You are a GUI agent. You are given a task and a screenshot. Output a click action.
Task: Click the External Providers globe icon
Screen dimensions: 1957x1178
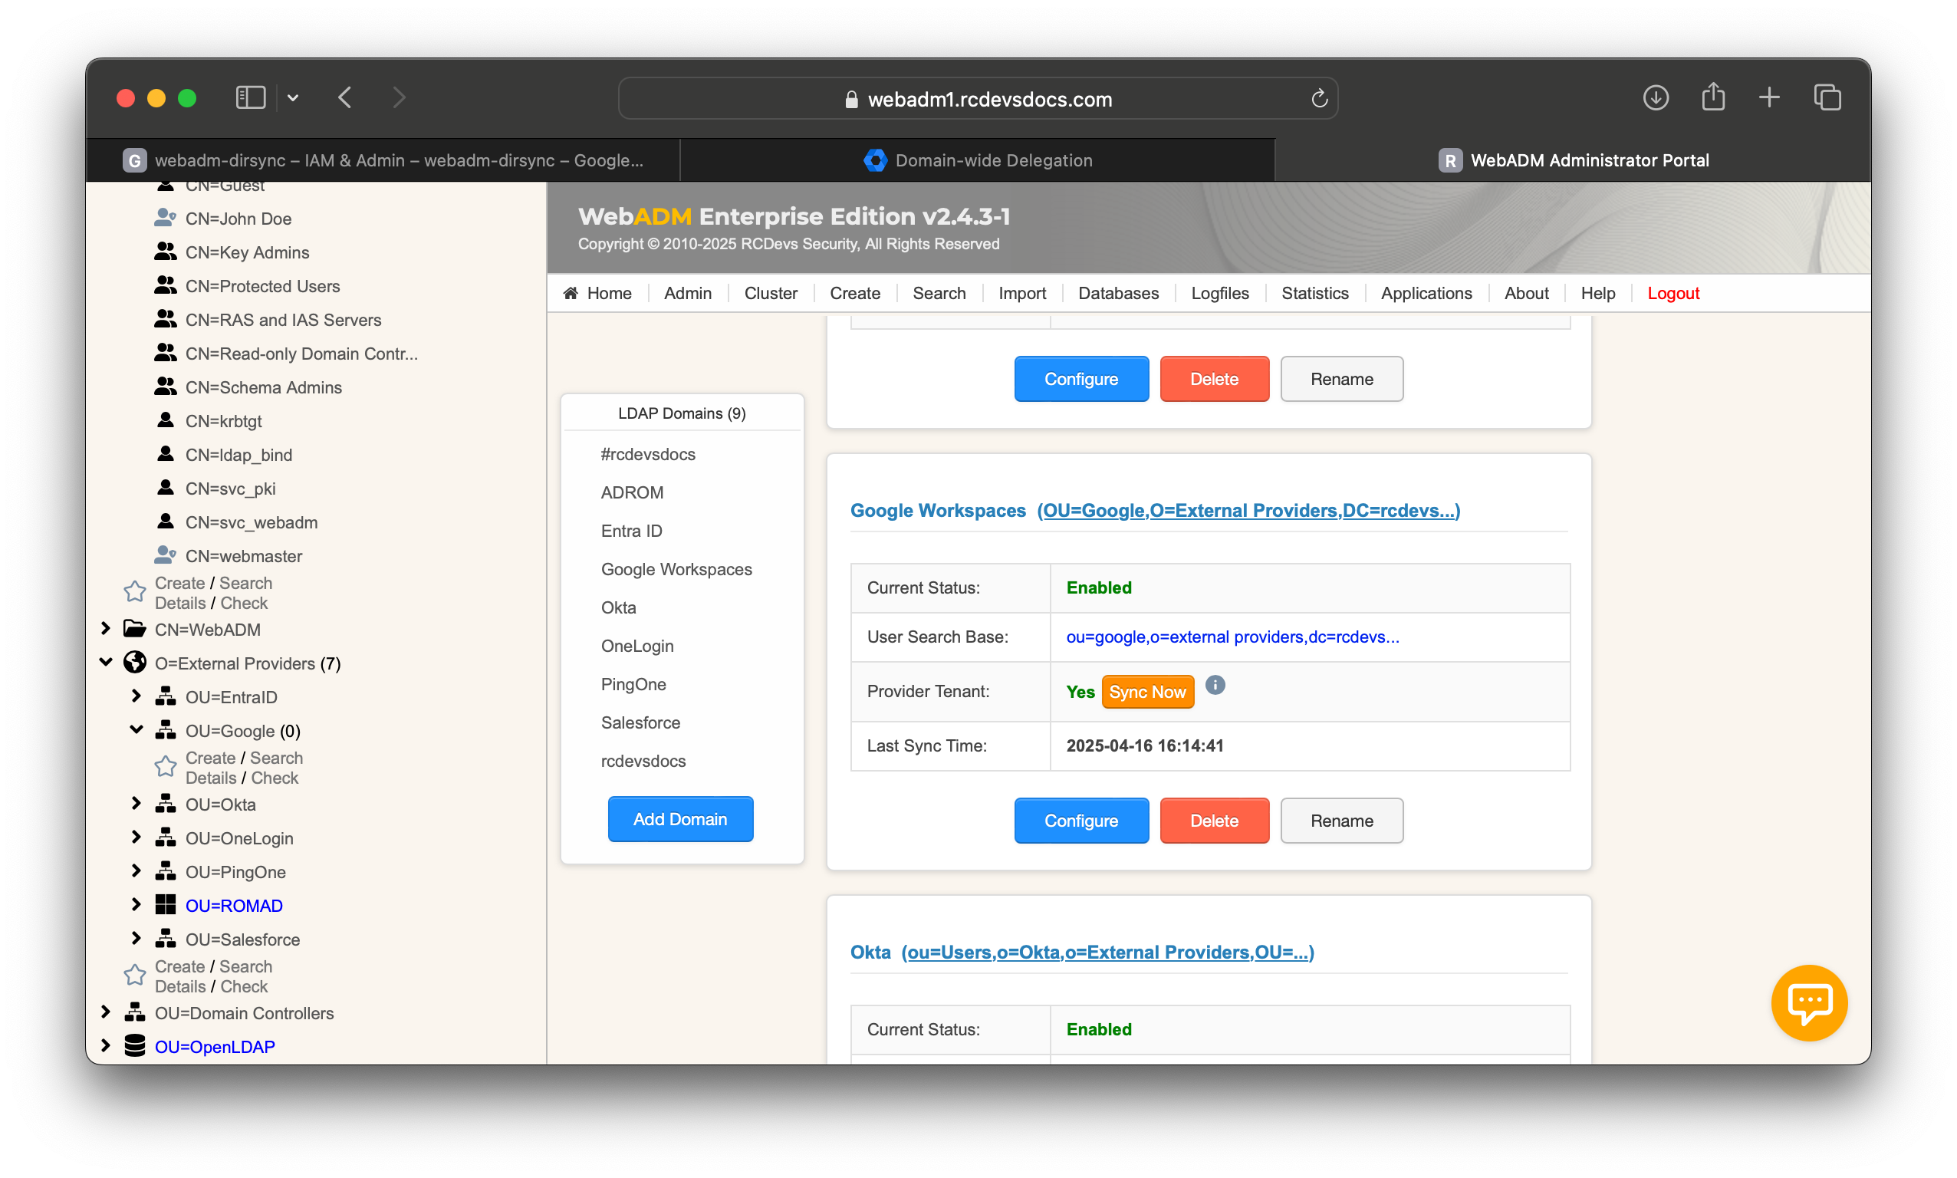coord(135,662)
